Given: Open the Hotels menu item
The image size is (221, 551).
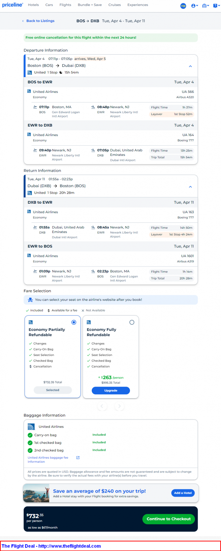Looking at the screenshot, I should (x=33, y=5).
